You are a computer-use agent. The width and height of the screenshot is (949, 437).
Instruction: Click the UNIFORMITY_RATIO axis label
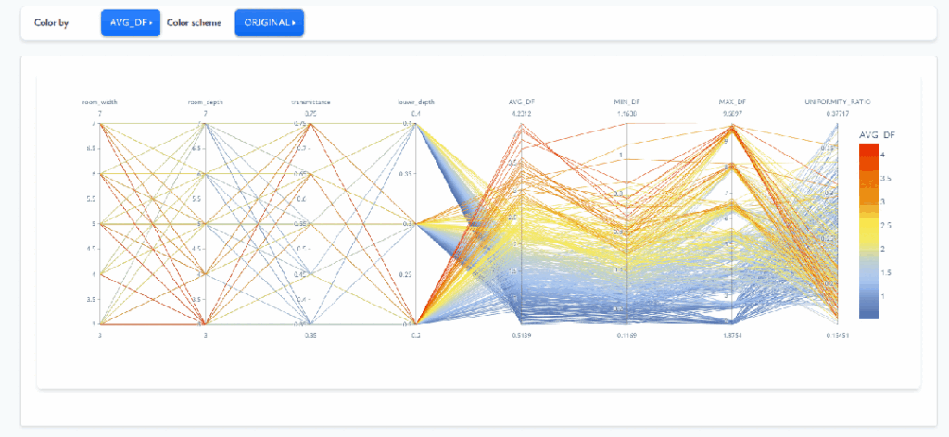point(838,101)
